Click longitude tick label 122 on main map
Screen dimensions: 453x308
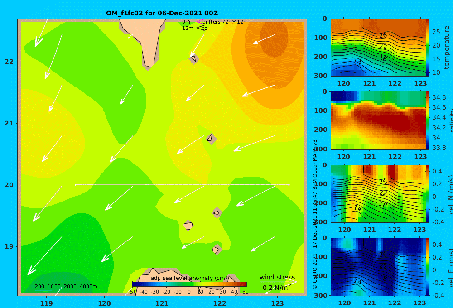coord(220,303)
